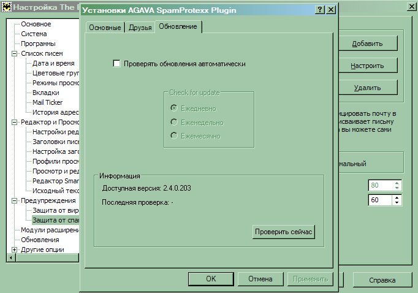Select Обновления tree item
This screenshot has width=418, height=293.
40,240
